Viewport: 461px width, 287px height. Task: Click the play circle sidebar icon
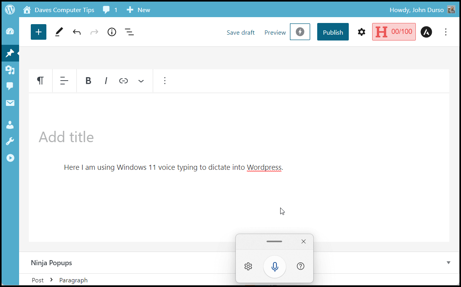(10, 158)
